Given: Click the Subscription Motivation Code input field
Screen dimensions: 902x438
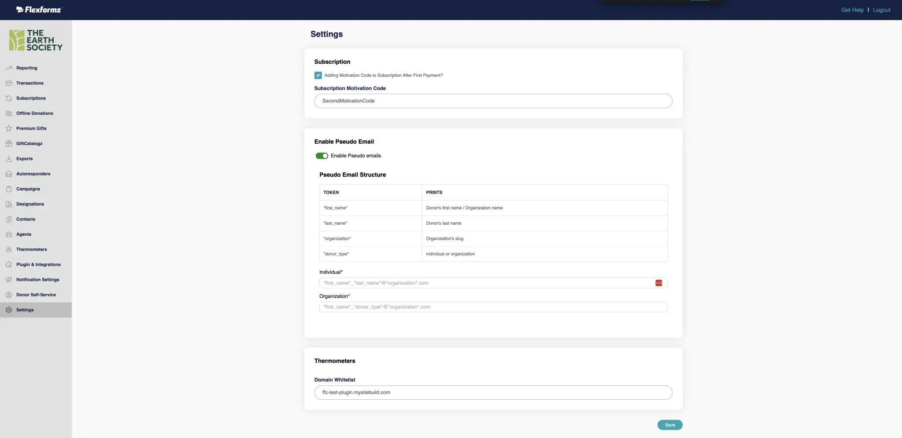Looking at the screenshot, I should (493, 101).
